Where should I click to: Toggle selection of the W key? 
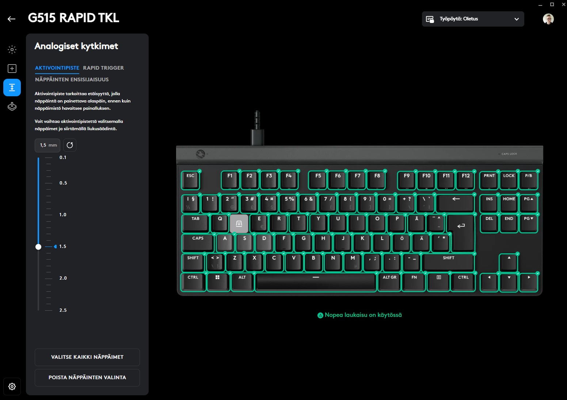point(239,224)
